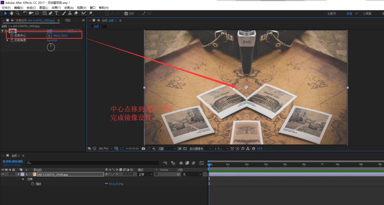Image resolution: width=384 pixels, height=205 pixels.
Task: Expand the 效果 group in the timeline
Action: click(23, 179)
